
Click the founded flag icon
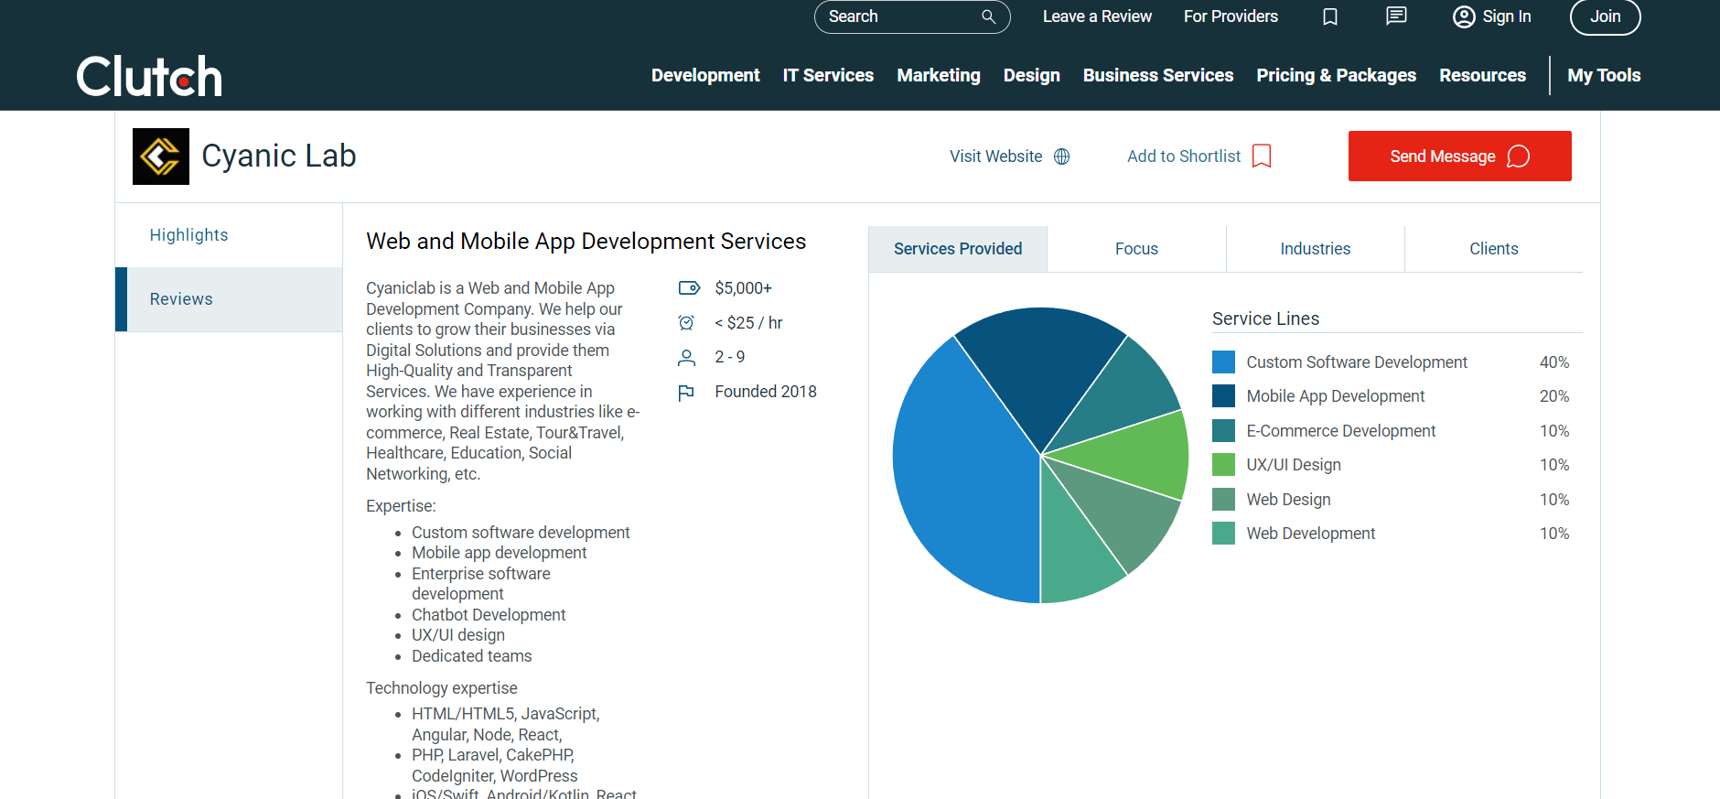(686, 392)
